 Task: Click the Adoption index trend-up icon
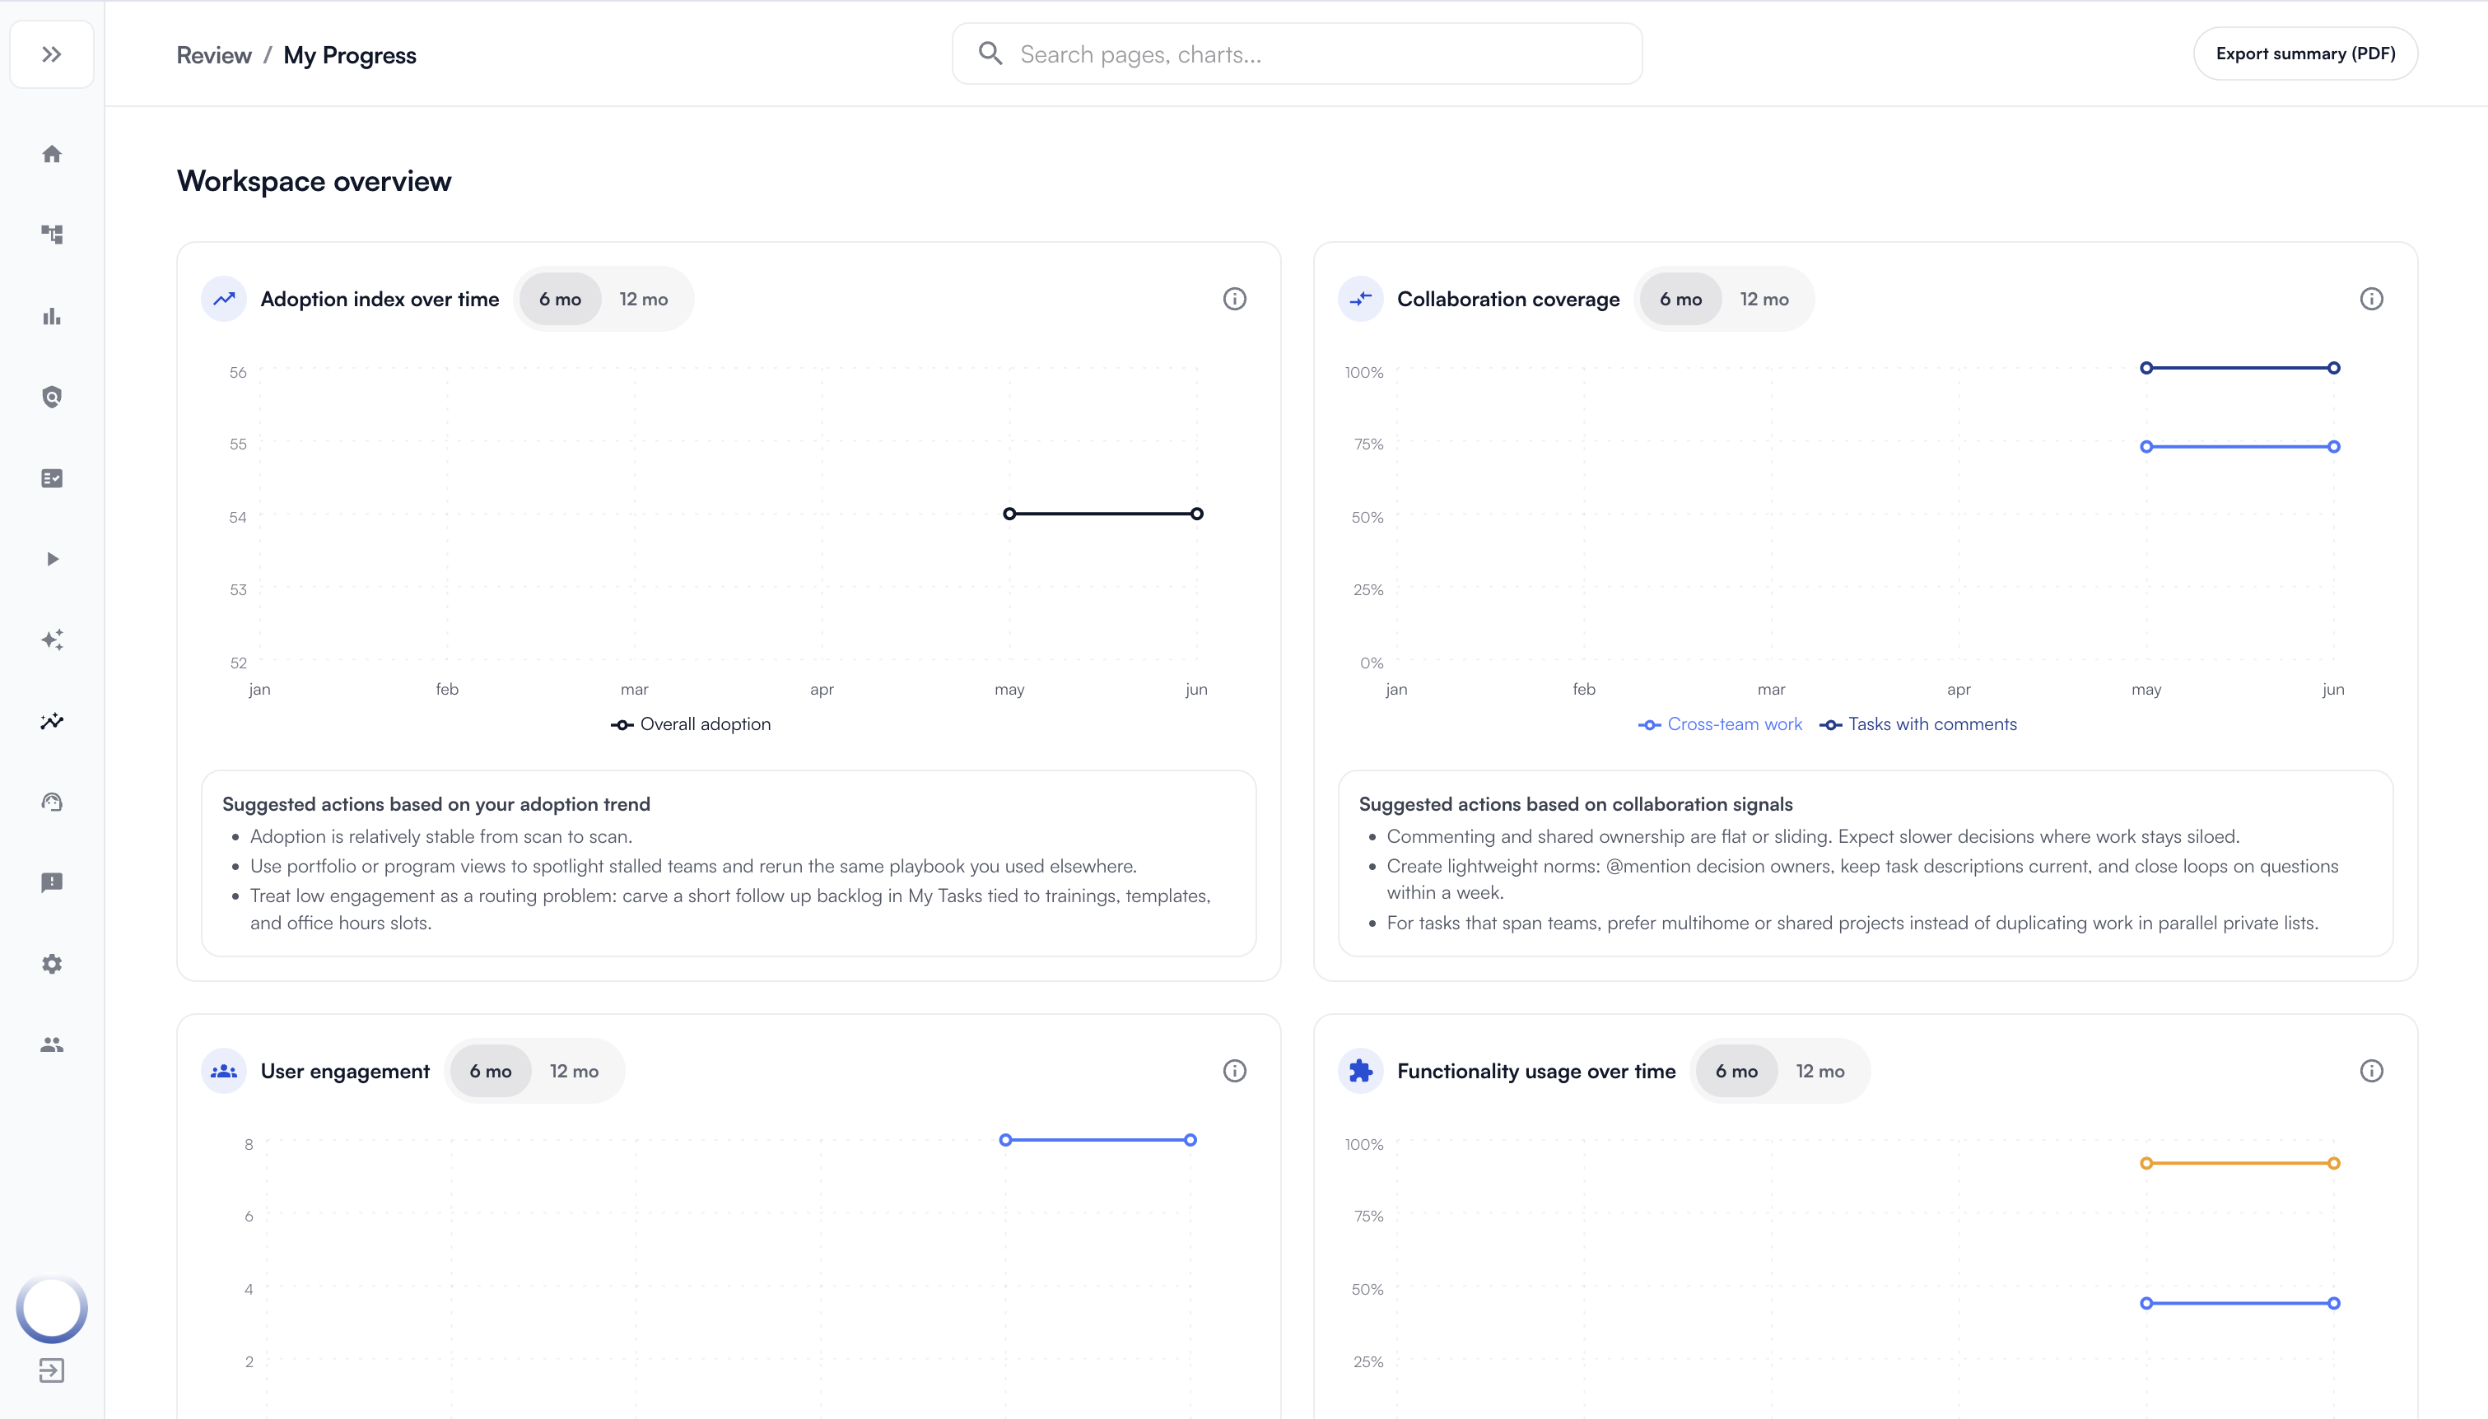pyautogui.click(x=224, y=300)
